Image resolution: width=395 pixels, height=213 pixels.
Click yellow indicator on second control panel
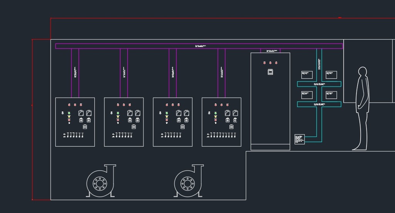click(118, 116)
